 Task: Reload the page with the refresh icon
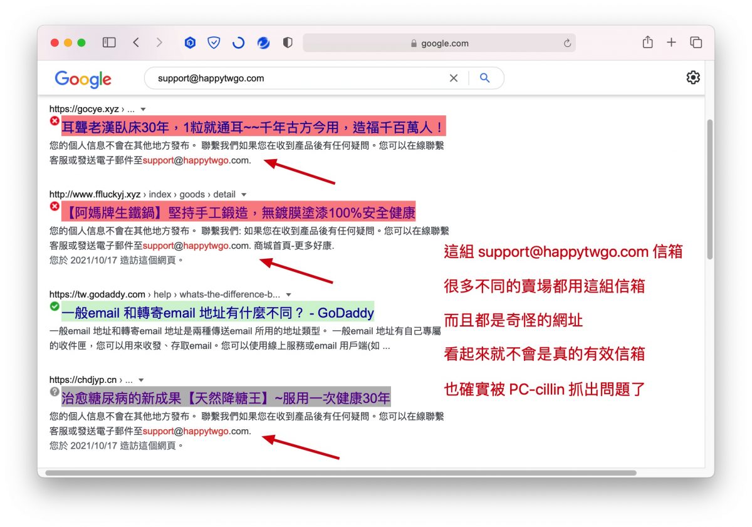[567, 43]
